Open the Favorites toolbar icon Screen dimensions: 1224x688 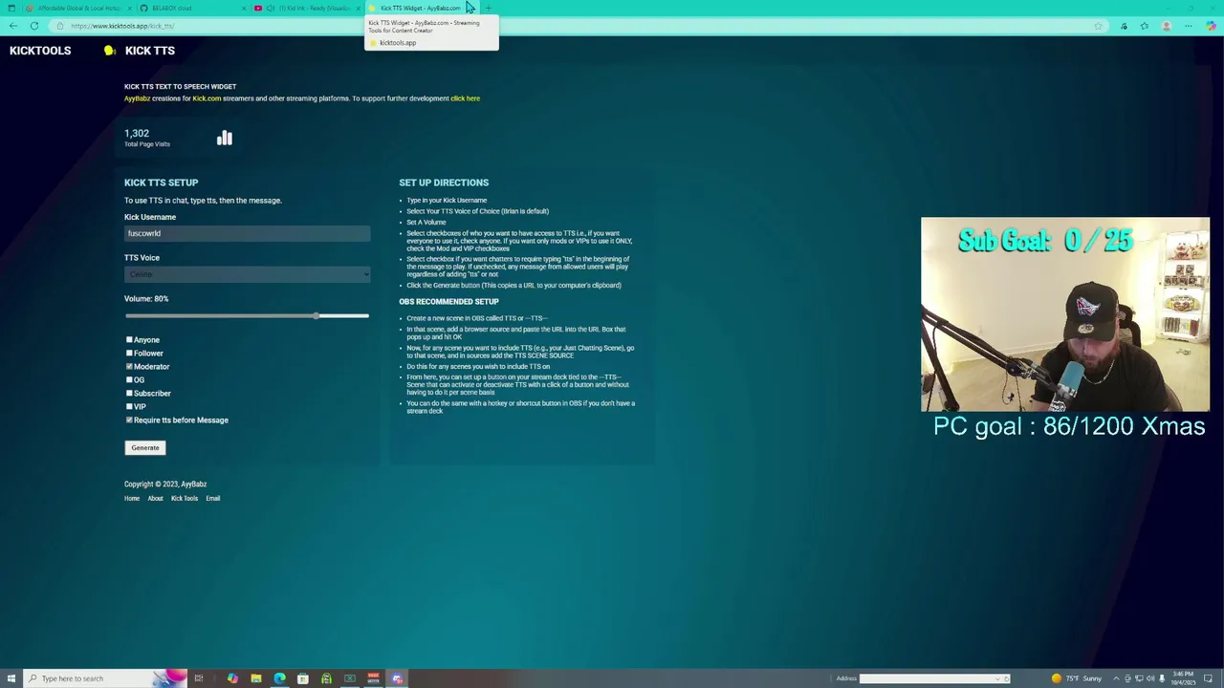[x=1145, y=26]
